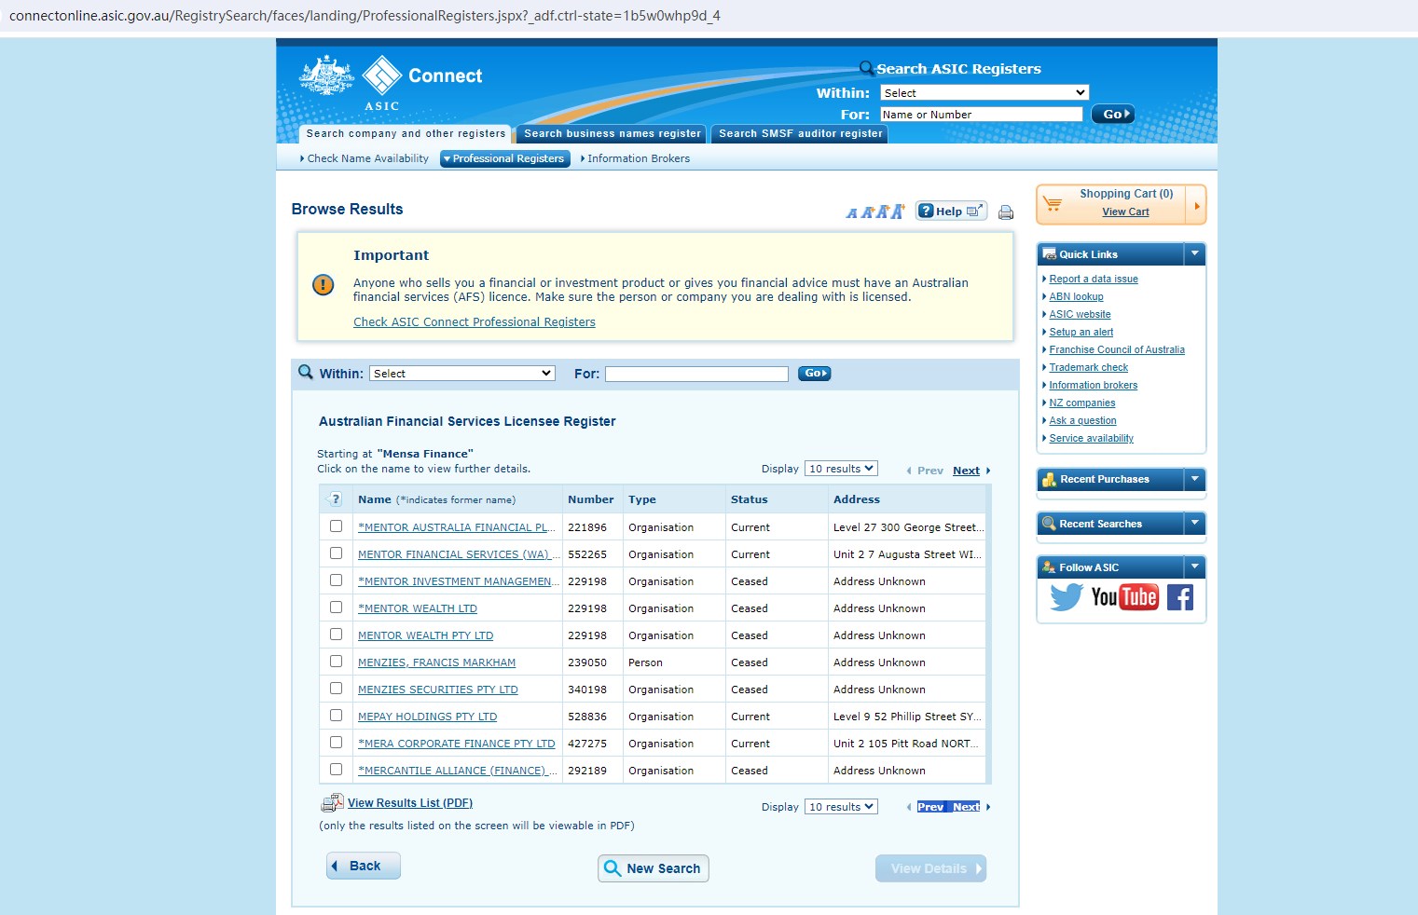Open MENZIES SECURITIES PTY LTD details
Viewport: 1418px width, 915px height.
(x=437, y=690)
